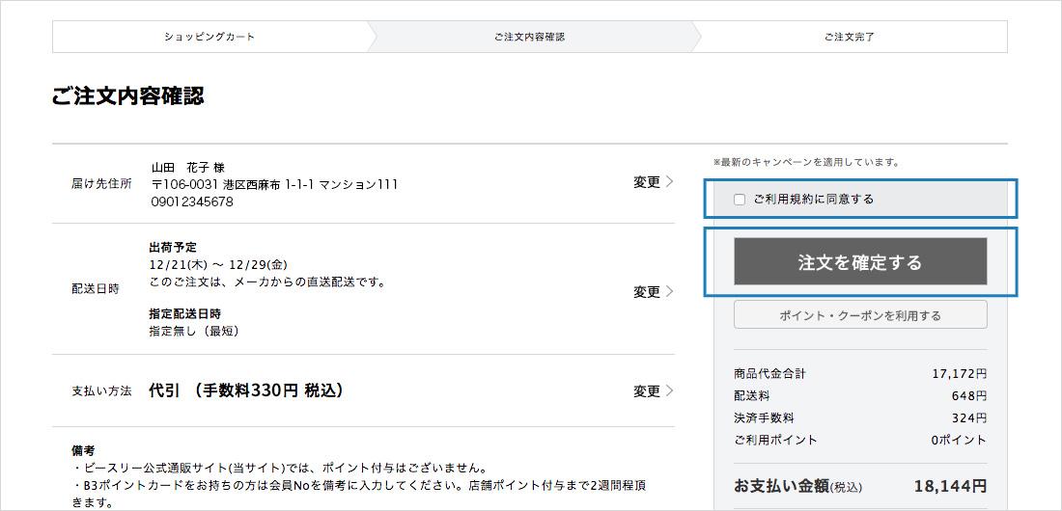Click the 18,144円 total amount
This screenshot has height=511, width=1062.
pyautogui.click(x=950, y=486)
